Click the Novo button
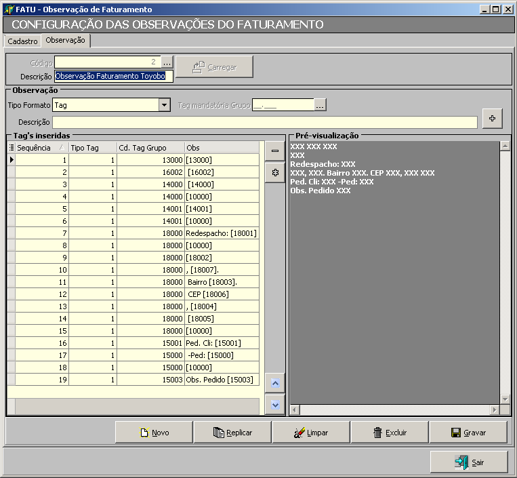This screenshot has width=517, height=478. [x=154, y=432]
